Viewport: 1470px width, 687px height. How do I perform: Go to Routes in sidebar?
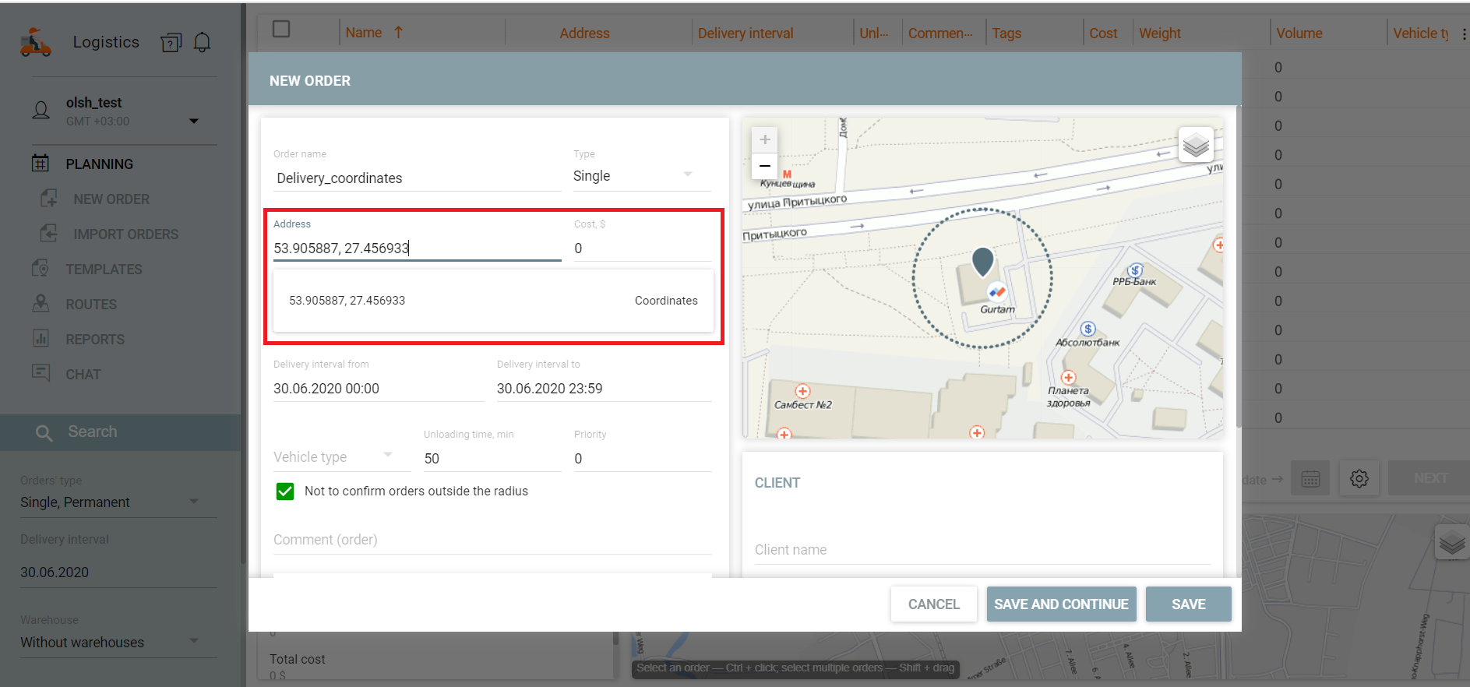point(91,305)
